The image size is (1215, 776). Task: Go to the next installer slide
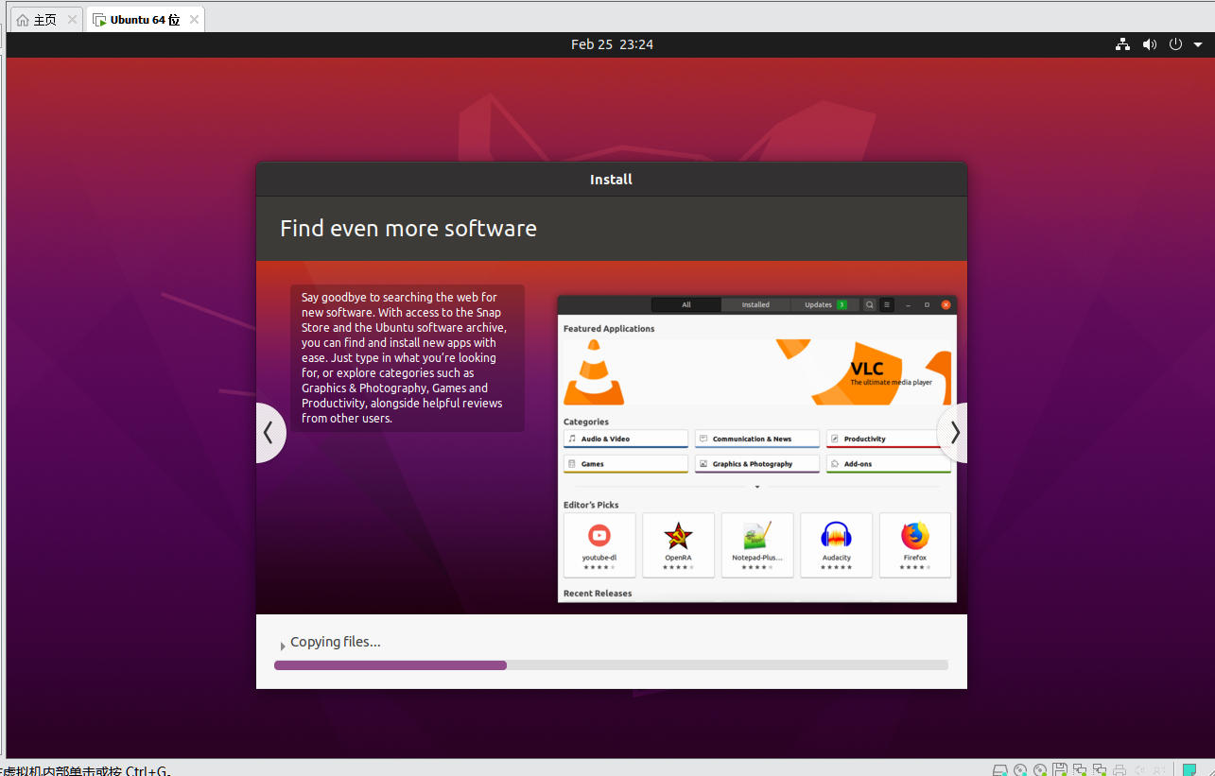pos(954,433)
